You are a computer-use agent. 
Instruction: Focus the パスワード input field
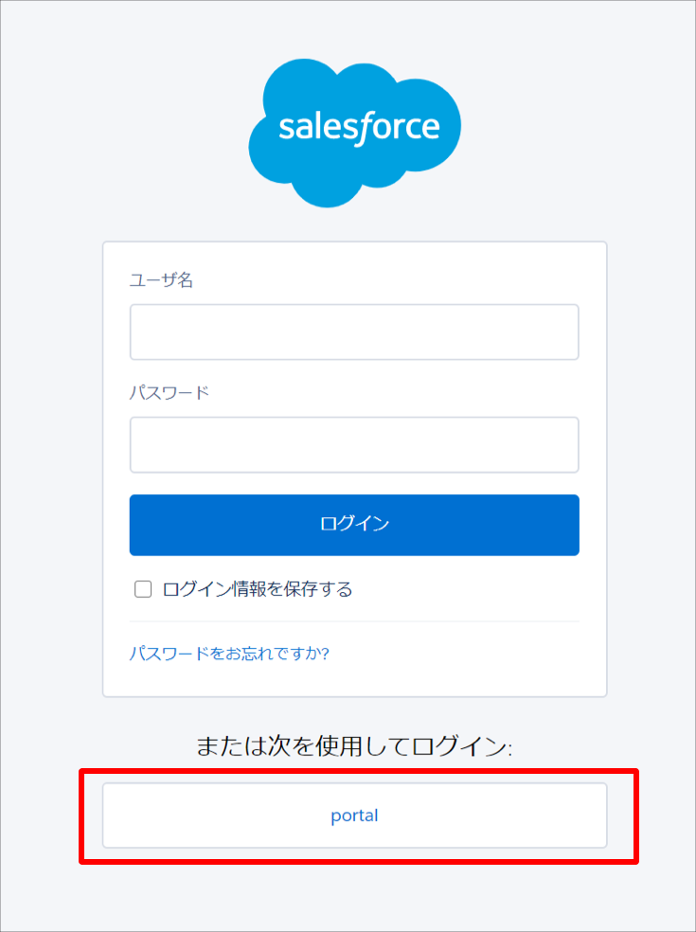[354, 444]
